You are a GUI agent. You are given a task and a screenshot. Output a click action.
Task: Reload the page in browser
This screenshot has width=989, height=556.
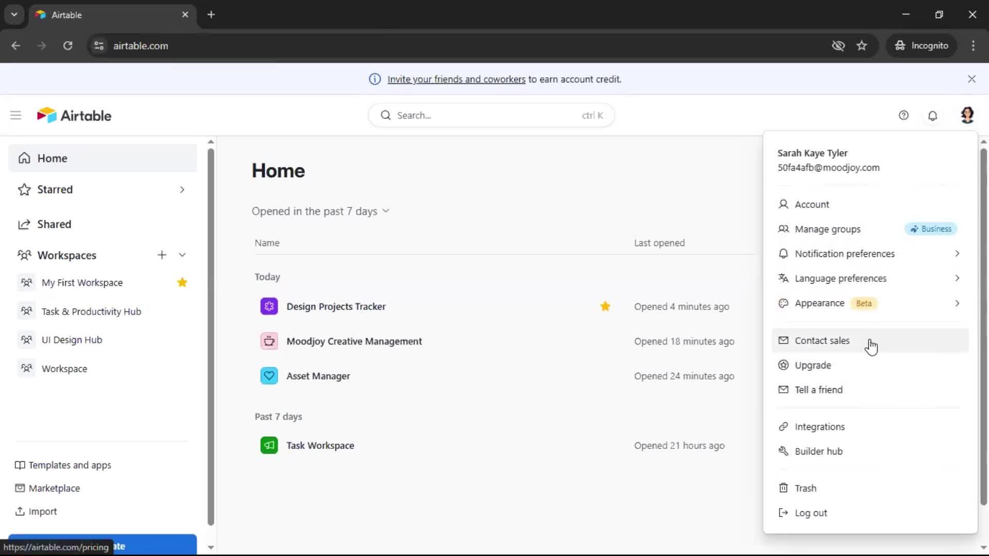tap(67, 46)
